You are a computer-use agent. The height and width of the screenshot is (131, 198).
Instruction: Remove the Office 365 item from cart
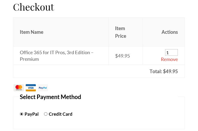(169, 59)
